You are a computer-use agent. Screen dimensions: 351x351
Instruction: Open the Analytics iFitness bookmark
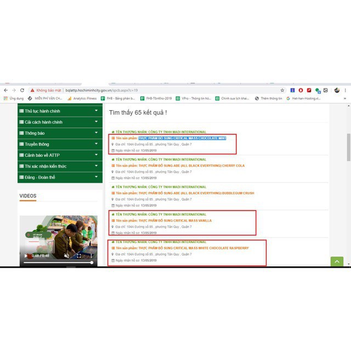click(82, 99)
